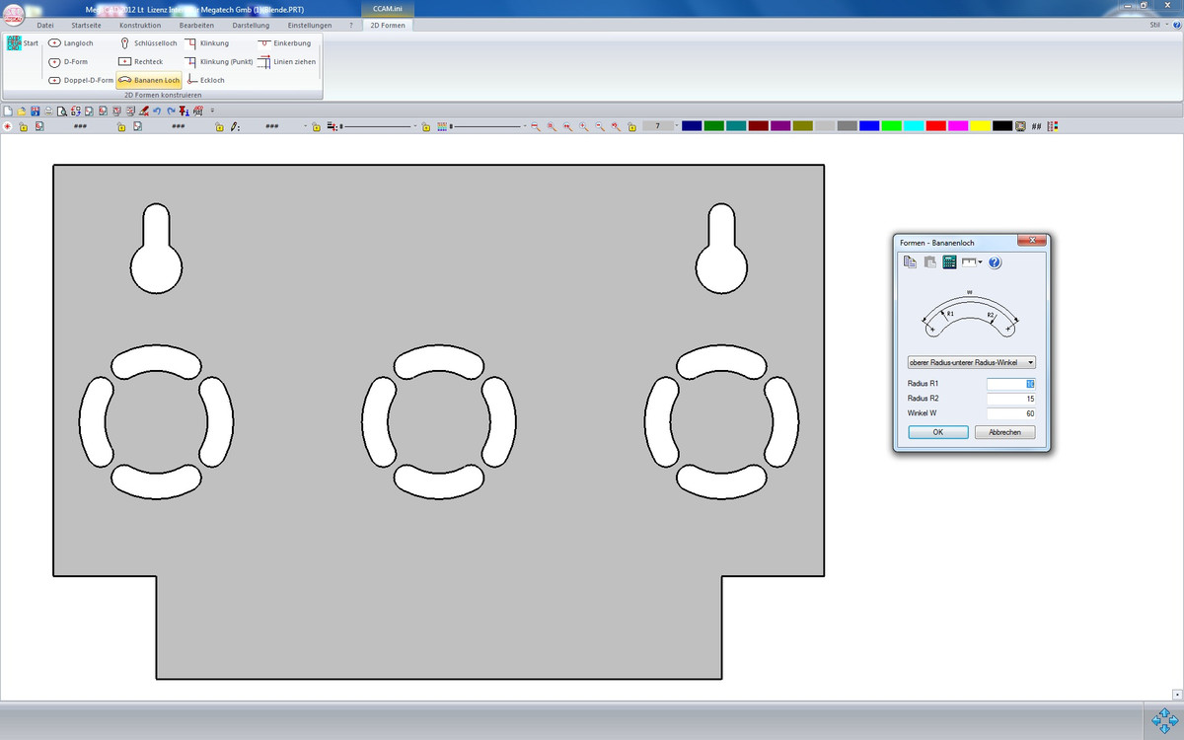Select the yellow color swatch
This screenshot has width=1184, height=740.
980,126
